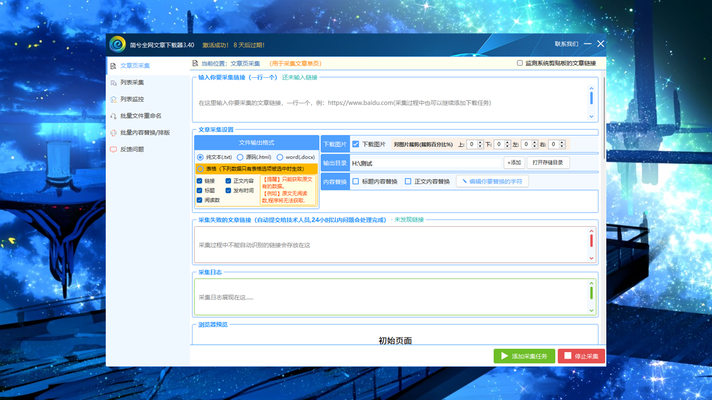Viewport: 712px width, 400px height.
Task: Click 打开存储目录 button
Action: coord(548,163)
